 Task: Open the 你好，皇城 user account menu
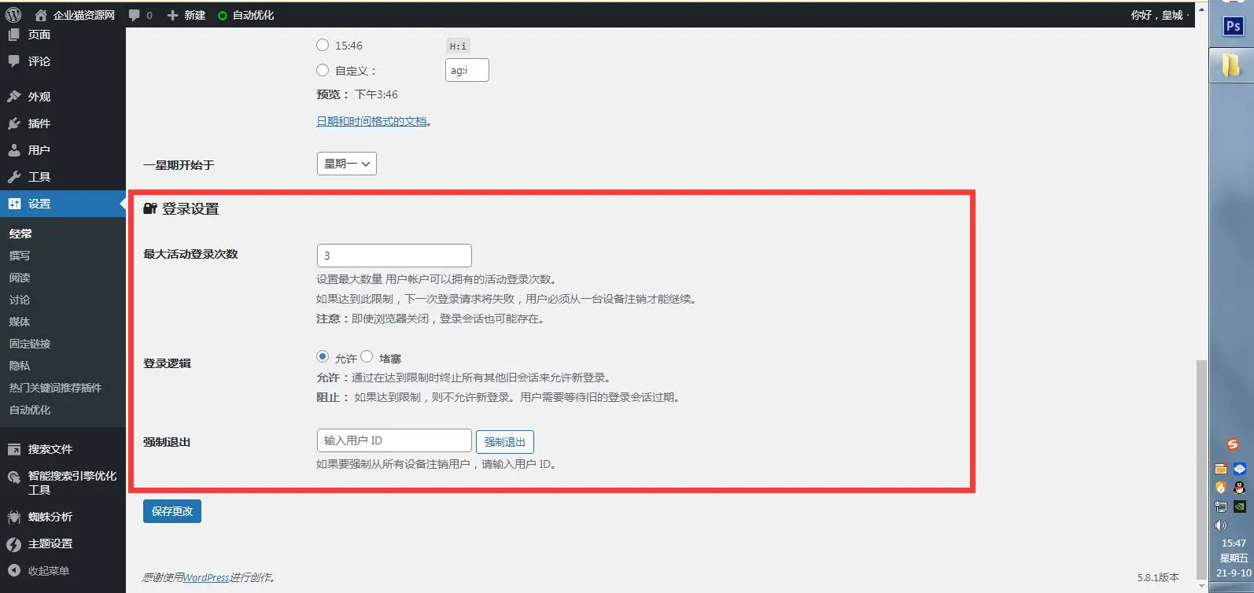(x=1156, y=15)
